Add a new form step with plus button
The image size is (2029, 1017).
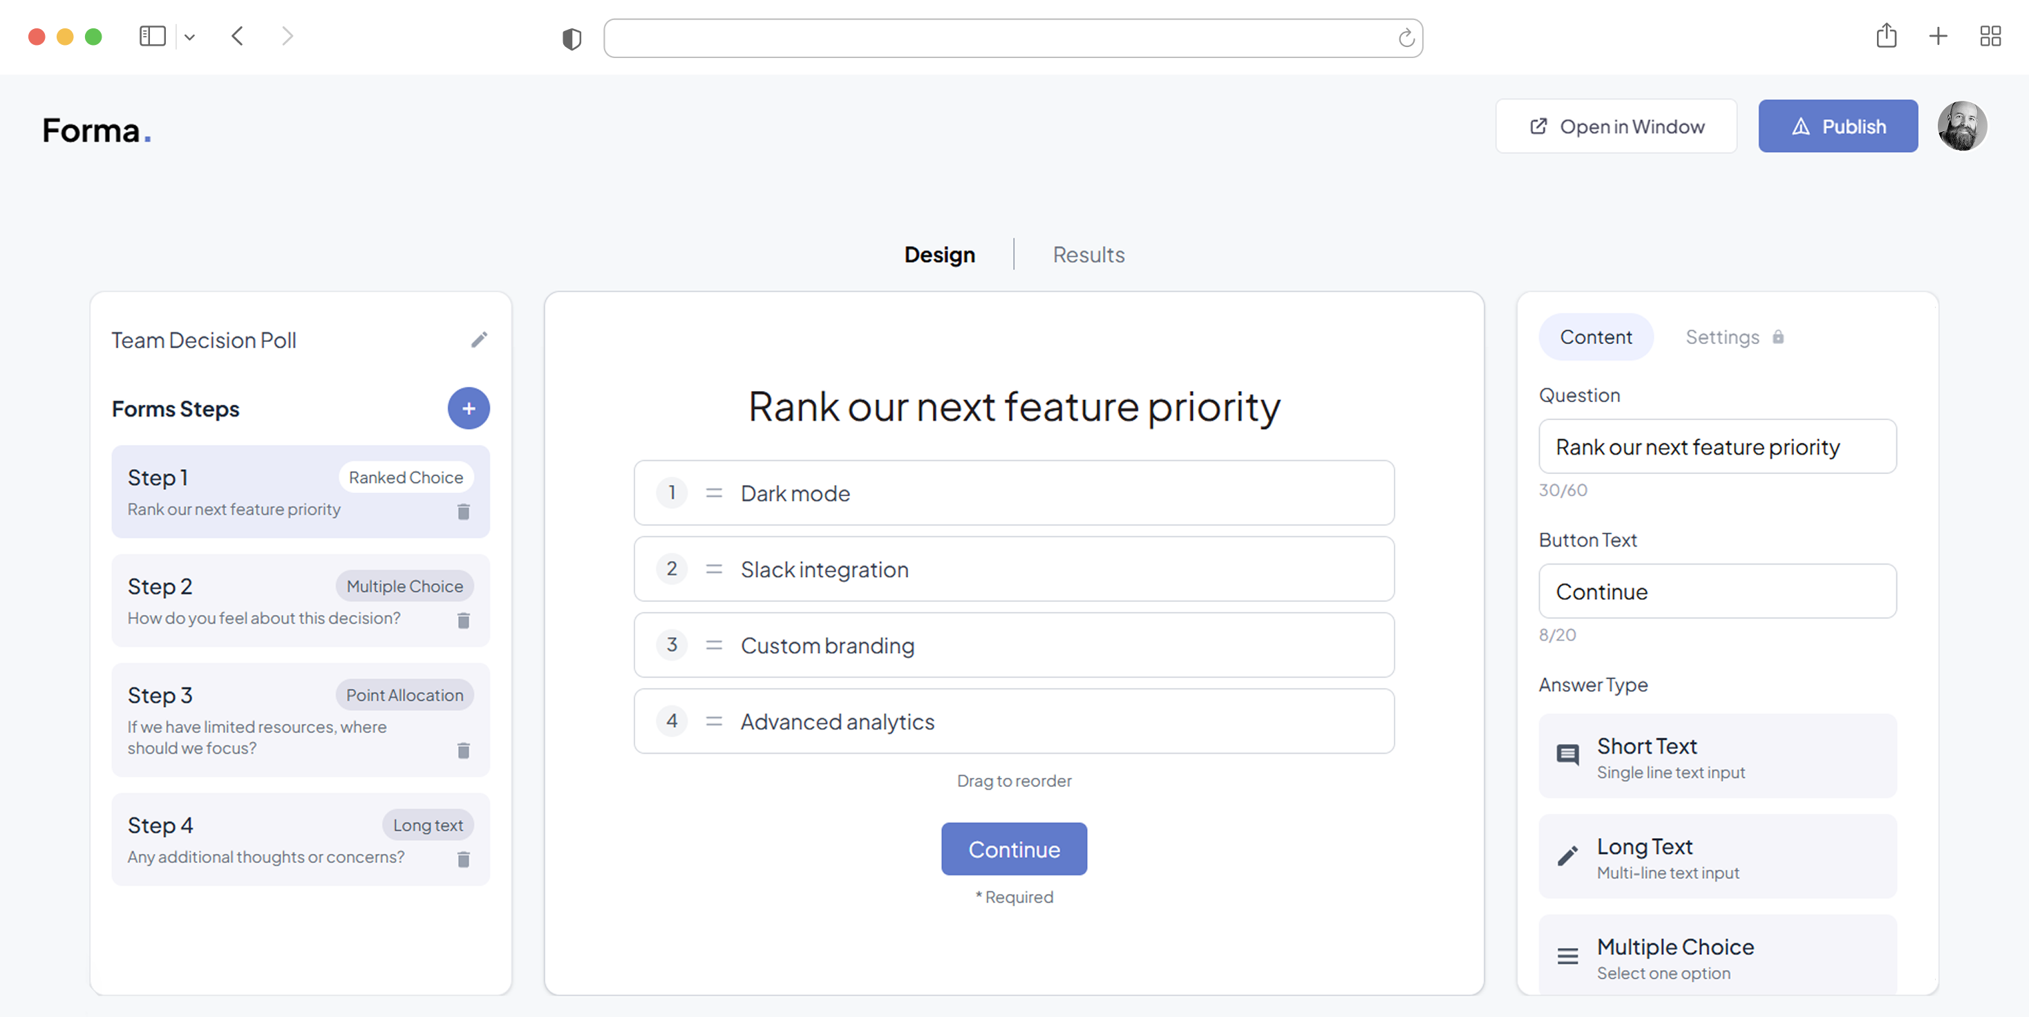point(468,408)
